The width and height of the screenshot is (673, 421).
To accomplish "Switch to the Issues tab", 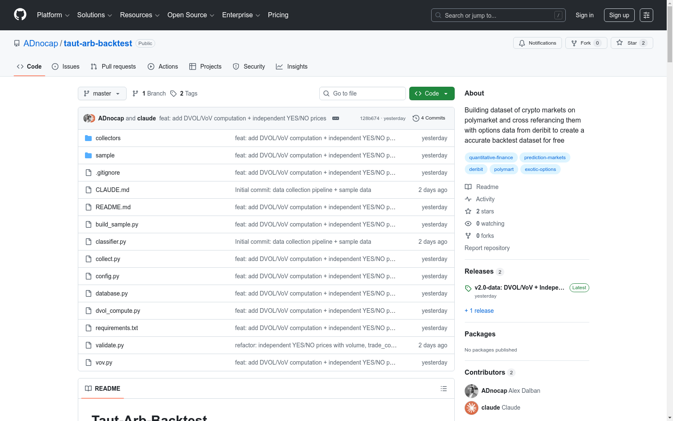I will pos(66,67).
